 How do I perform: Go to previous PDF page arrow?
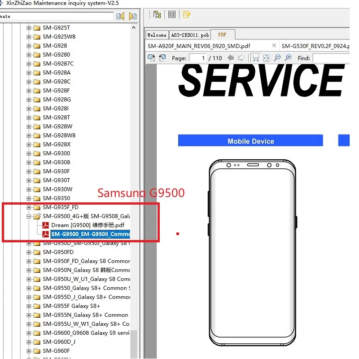pyautogui.click(x=231, y=58)
